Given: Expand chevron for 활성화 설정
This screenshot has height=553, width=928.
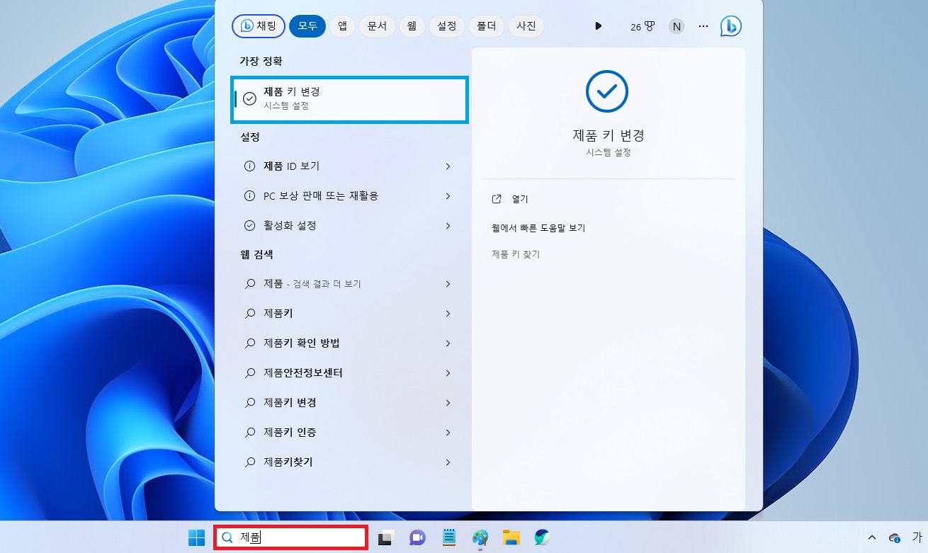Looking at the screenshot, I should pyautogui.click(x=448, y=226).
